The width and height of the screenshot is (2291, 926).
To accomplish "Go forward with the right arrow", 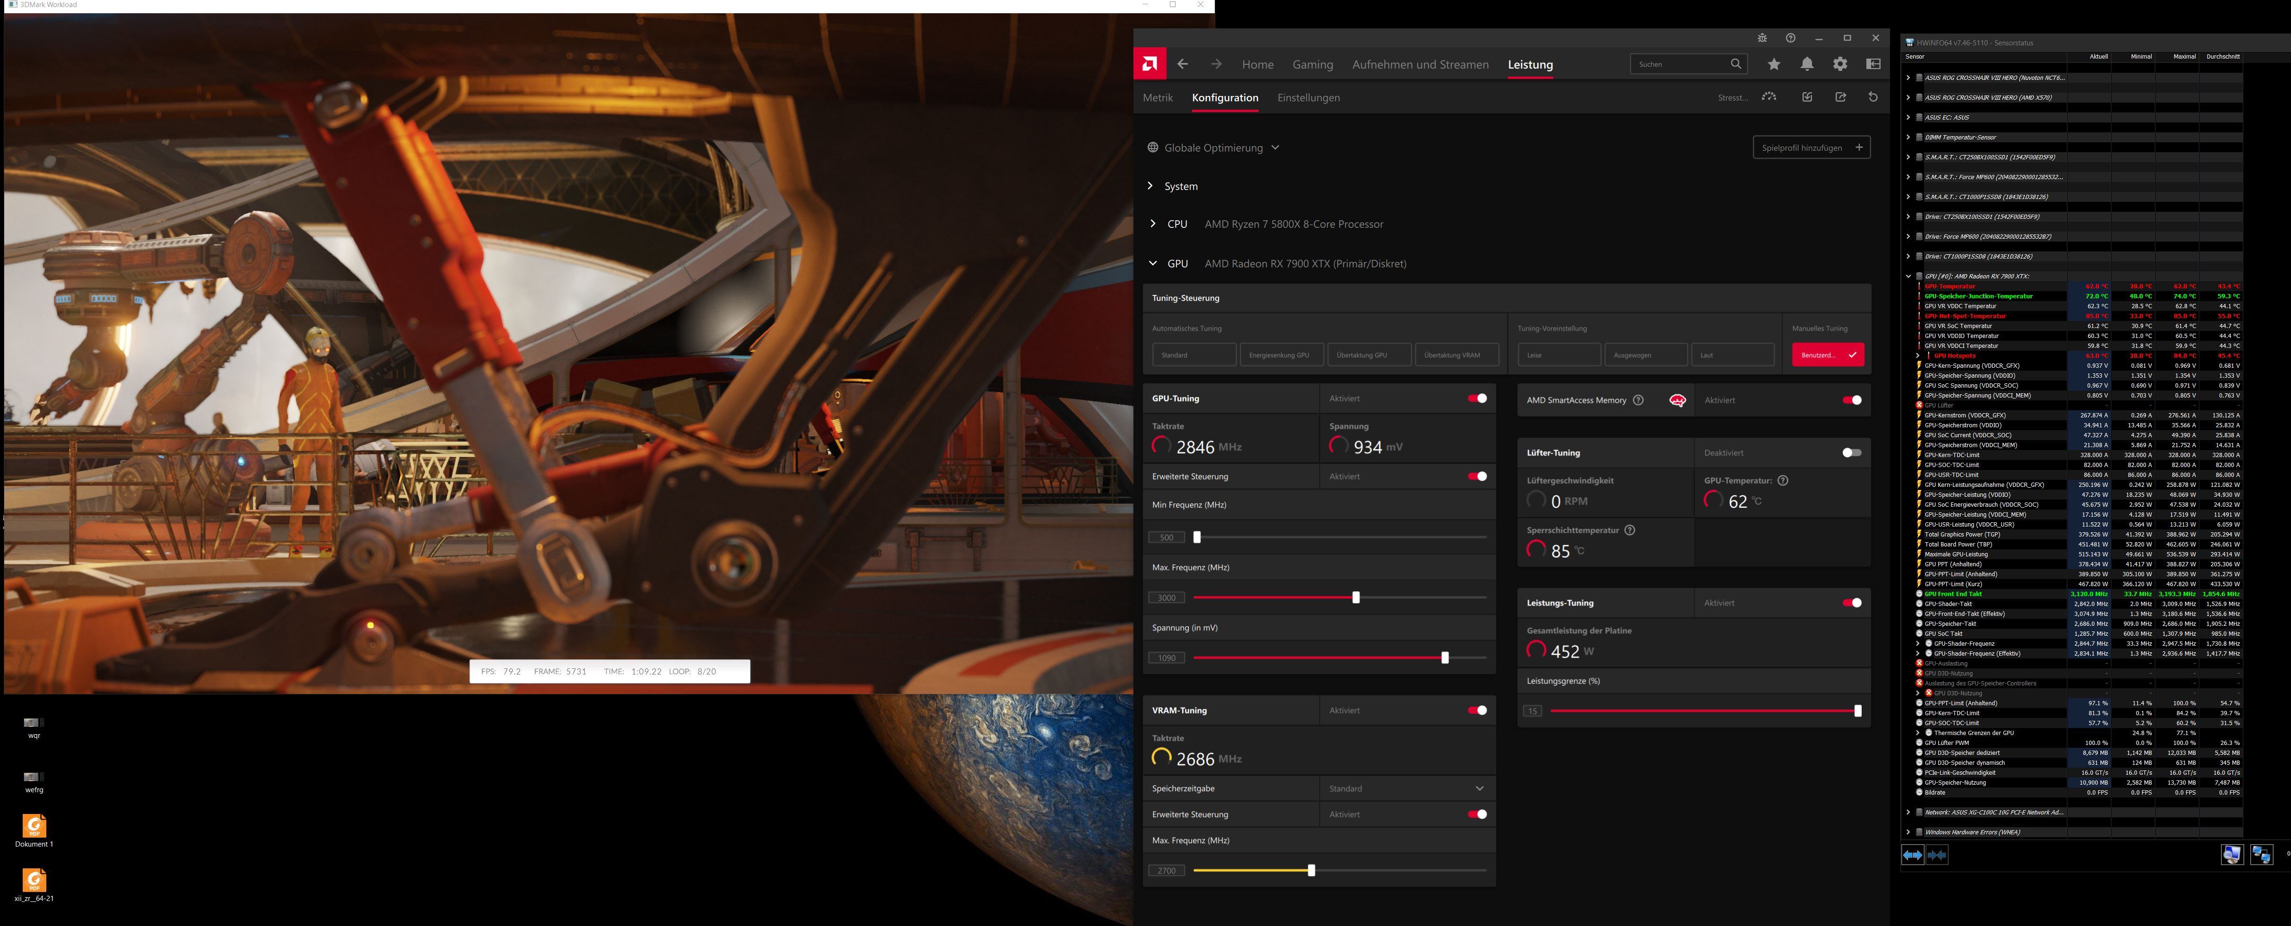I will [x=1216, y=64].
